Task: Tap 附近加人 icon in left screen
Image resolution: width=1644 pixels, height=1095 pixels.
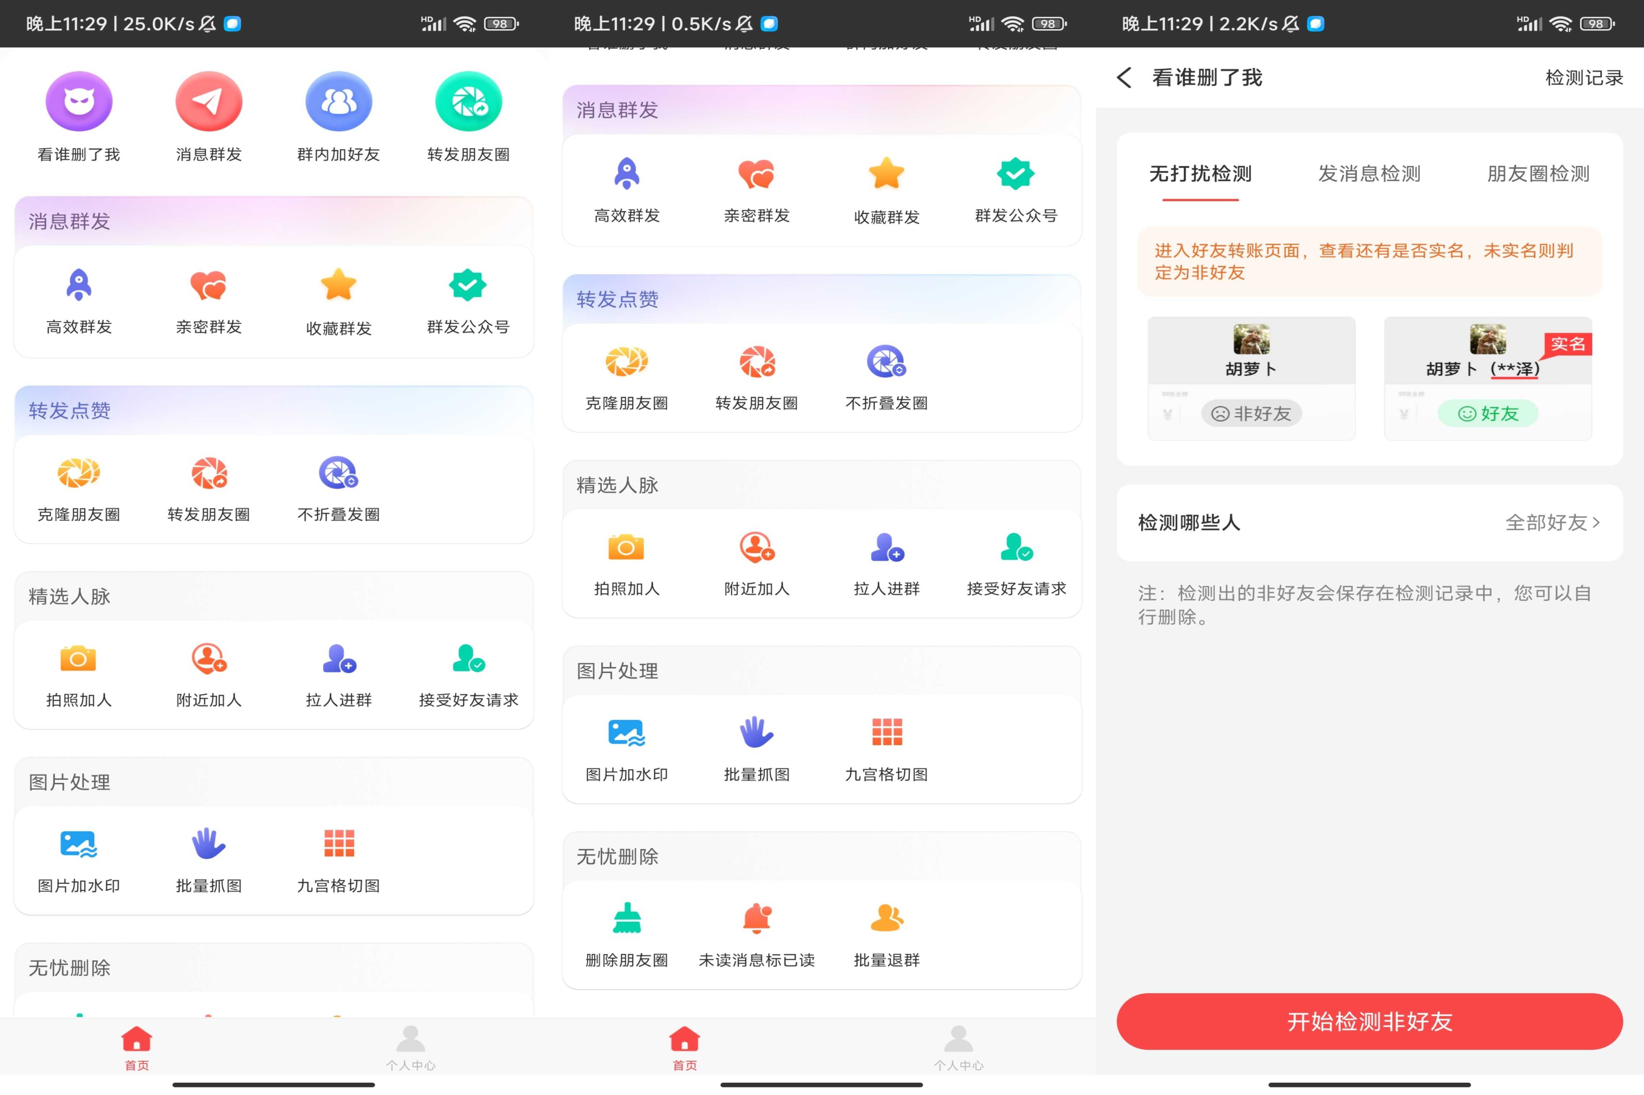Action: coord(209,658)
